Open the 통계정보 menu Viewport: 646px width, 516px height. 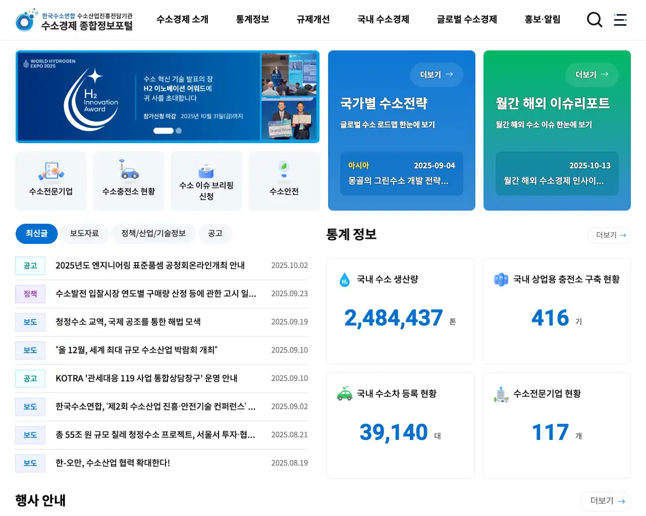pyautogui.click(x=252, y=20)
